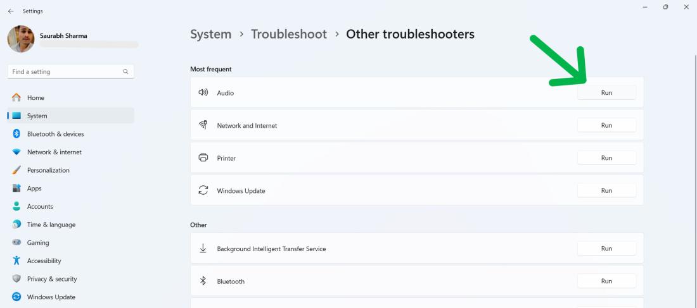Click the Printer label text
This screenshot has width=697, height=308.
226,159
